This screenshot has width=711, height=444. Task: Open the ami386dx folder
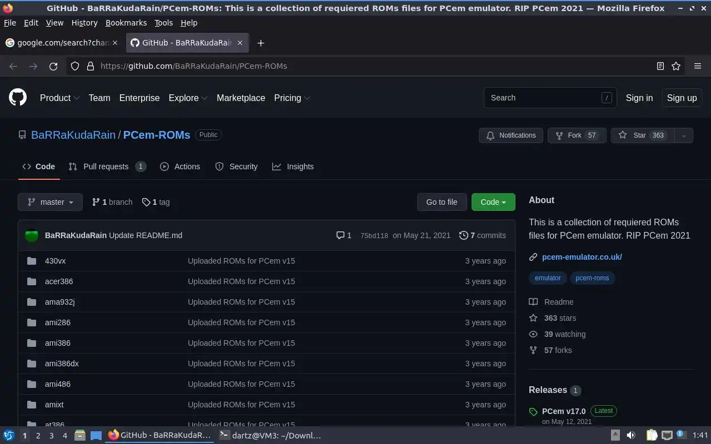coord(62,364)
